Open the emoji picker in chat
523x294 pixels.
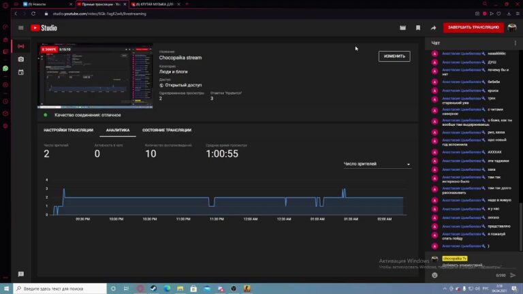pyautogui.click(x=434, y=275)
